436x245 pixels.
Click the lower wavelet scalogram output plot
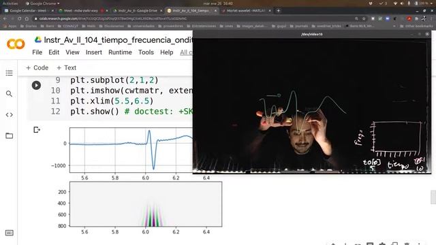click(146, 204)
